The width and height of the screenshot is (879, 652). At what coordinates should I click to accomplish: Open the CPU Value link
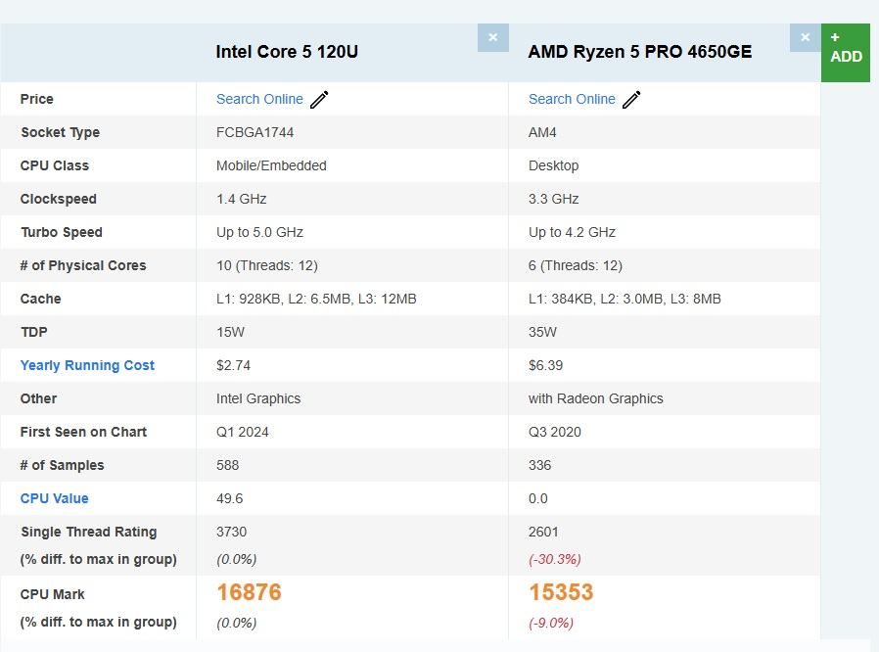coord(54,498)
